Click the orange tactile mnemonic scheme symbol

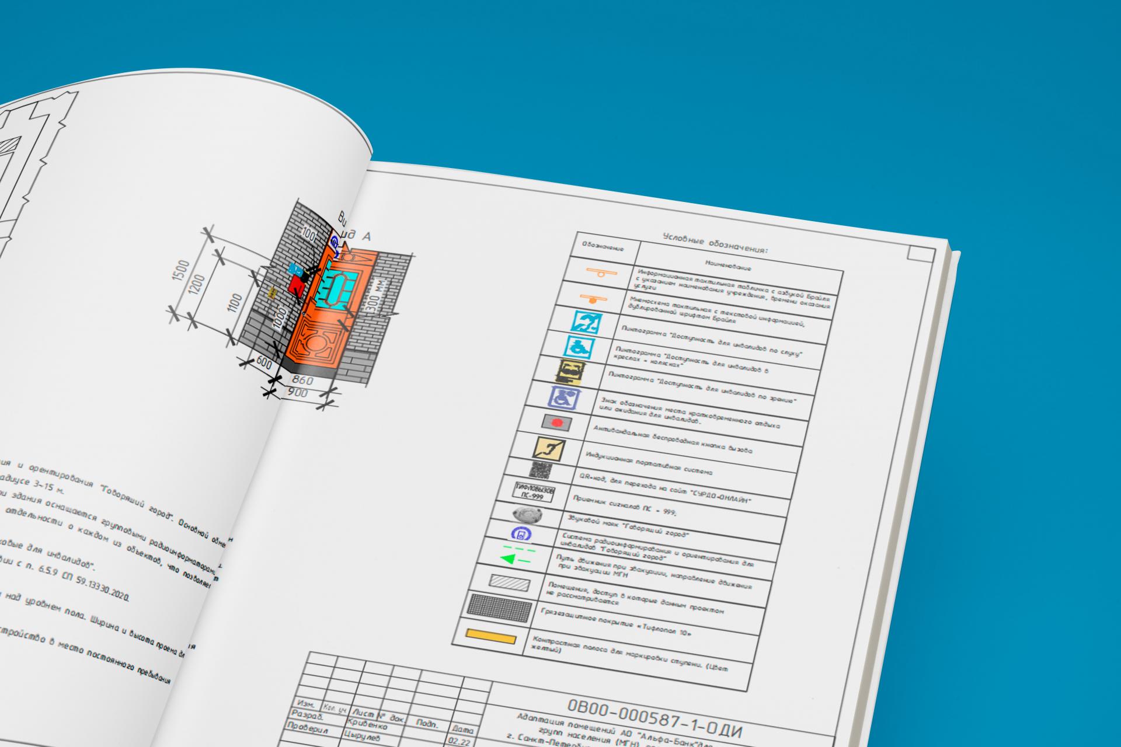click(594, 299)
